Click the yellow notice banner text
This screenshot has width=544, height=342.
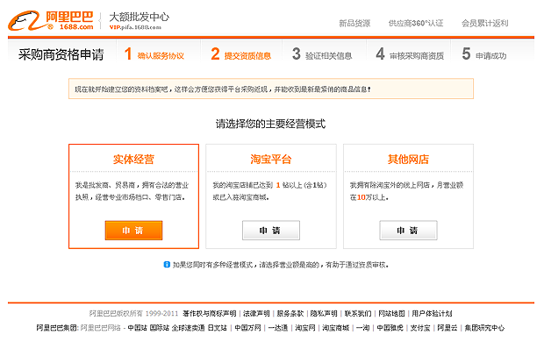click(223, 89)
